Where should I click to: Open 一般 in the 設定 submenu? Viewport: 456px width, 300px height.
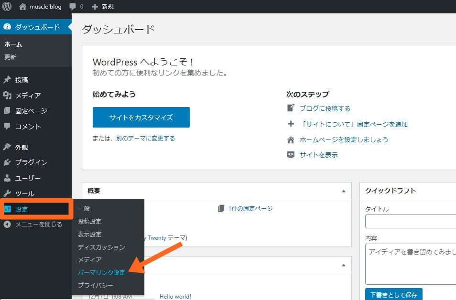[x=84, y=208]
